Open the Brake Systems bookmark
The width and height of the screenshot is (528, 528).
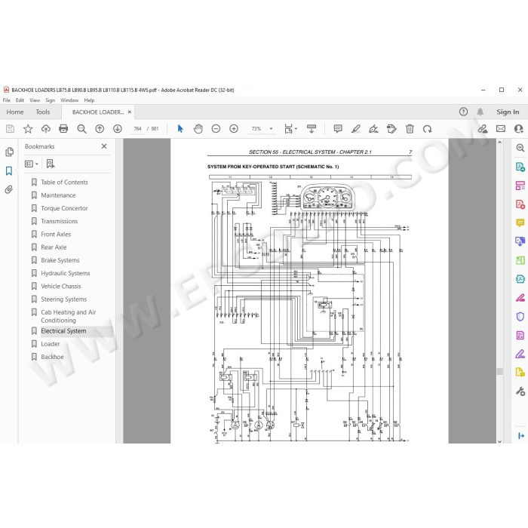click(60, 260)
